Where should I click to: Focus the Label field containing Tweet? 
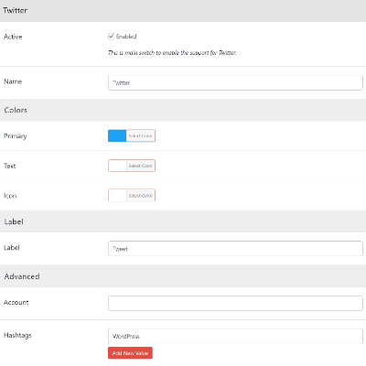click(x=235, y=249)
